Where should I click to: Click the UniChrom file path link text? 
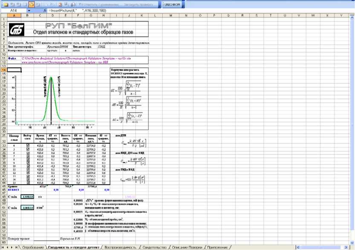[x=76, y=58]
